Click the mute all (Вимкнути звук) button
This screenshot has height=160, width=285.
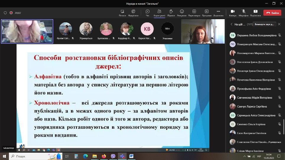point(265,24)
